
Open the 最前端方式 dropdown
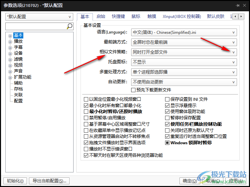(184, 42)
